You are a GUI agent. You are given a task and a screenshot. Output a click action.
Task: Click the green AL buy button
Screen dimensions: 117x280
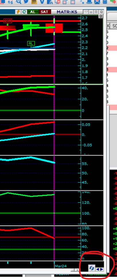click(x=33, y=12)
